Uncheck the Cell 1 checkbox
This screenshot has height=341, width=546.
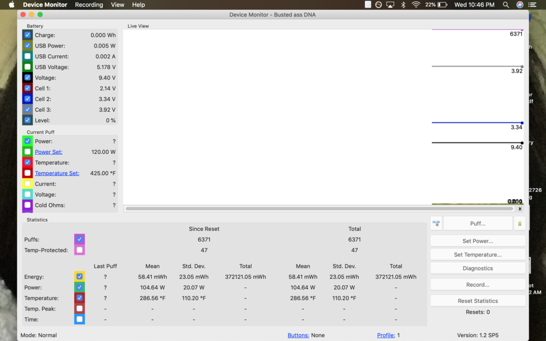click(27, 88)
